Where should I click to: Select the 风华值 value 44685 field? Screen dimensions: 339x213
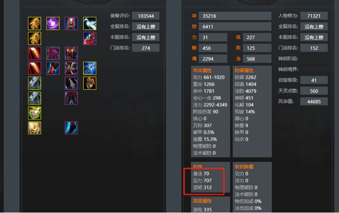(314, 102)
